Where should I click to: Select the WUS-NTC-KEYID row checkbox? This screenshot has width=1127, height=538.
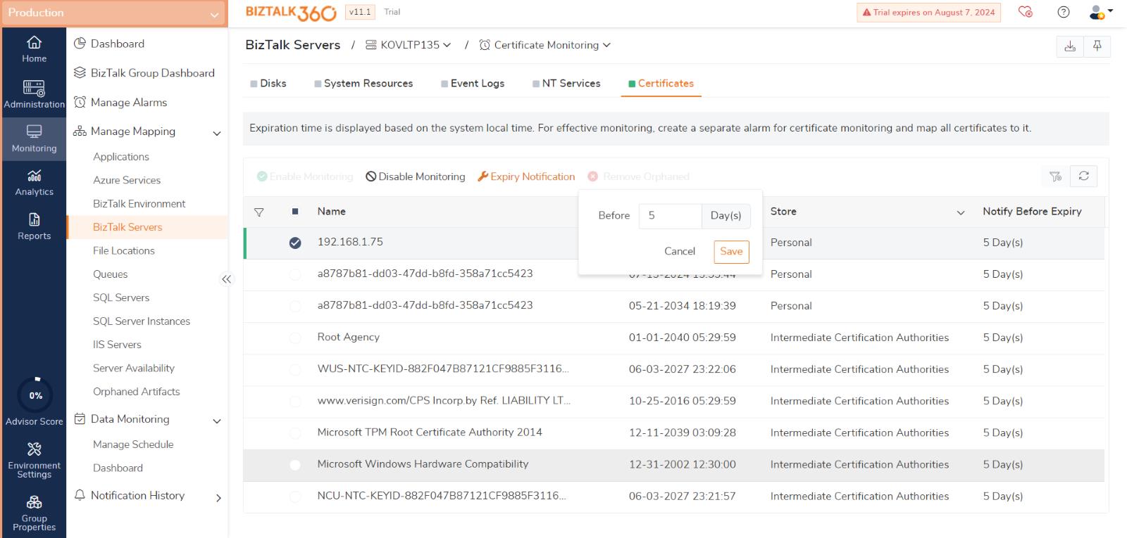point(295,370)
